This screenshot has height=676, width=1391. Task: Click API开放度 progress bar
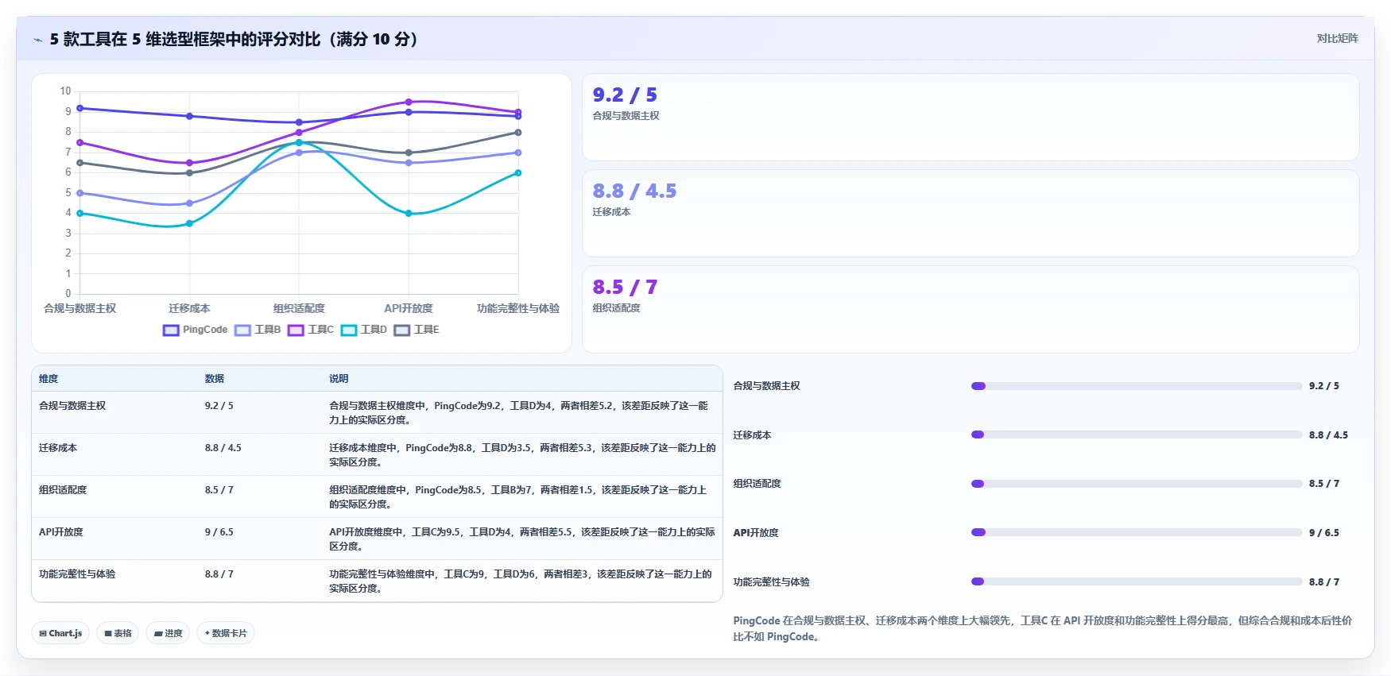(1137, 532)
